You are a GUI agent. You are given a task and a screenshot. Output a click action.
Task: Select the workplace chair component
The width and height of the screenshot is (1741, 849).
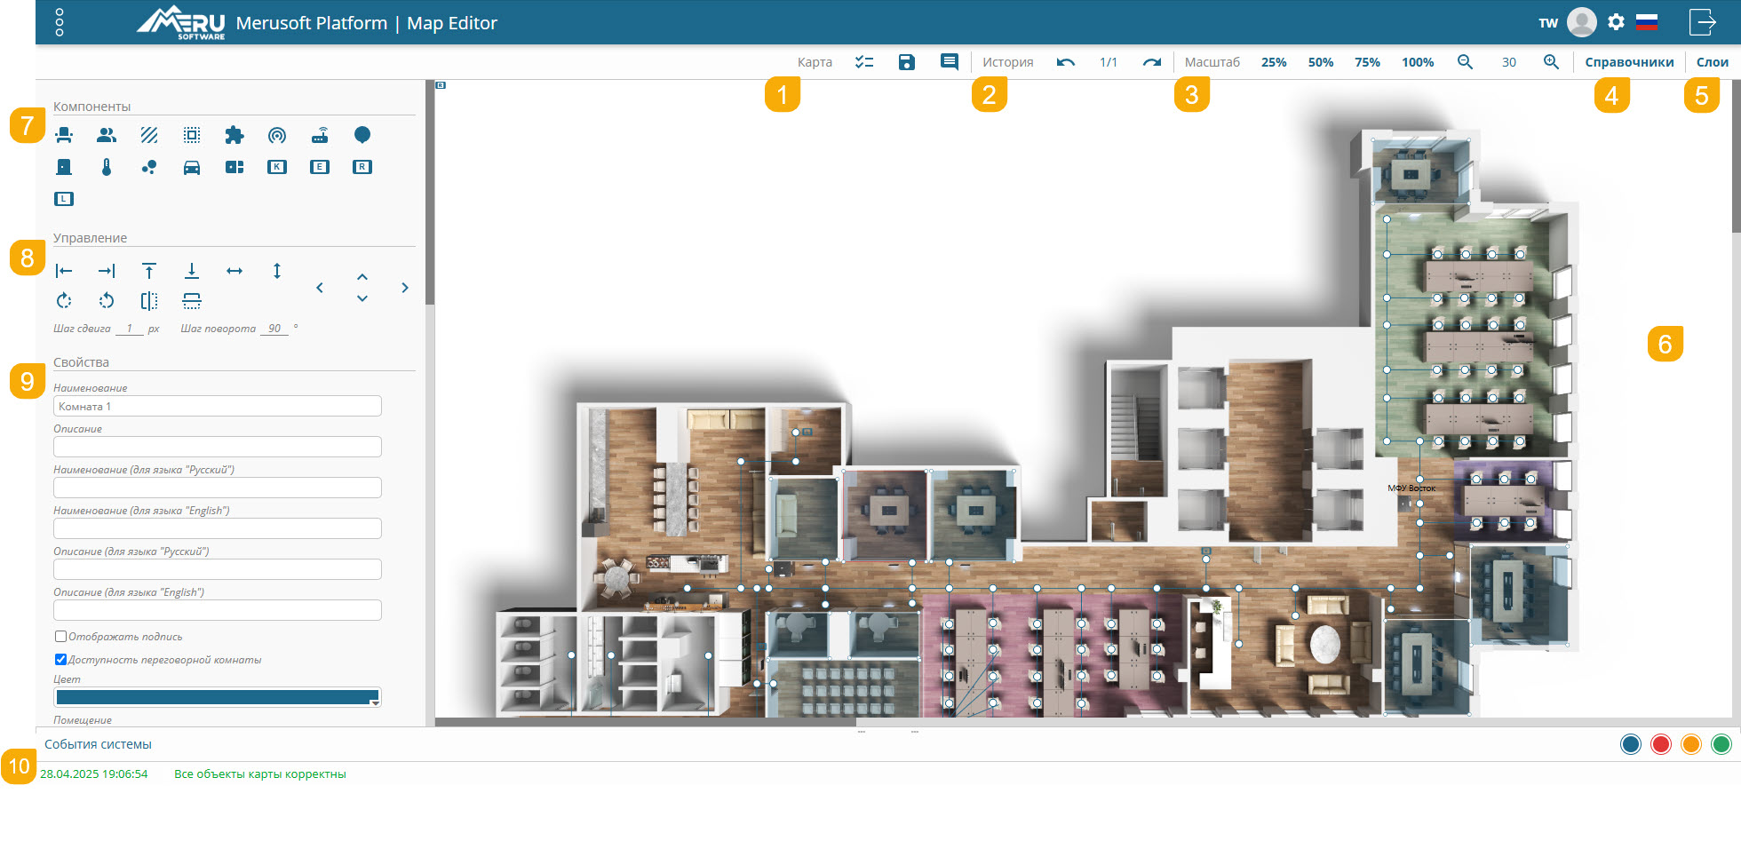pos(64,135)
